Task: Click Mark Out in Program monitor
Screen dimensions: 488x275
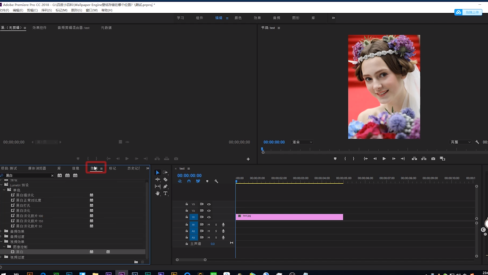Action: [x=354, y=159]
